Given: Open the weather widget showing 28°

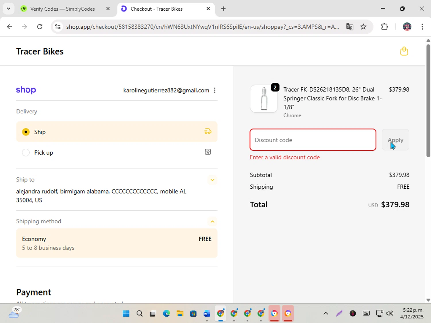Looking at the screenshot, I should (14, 313).
